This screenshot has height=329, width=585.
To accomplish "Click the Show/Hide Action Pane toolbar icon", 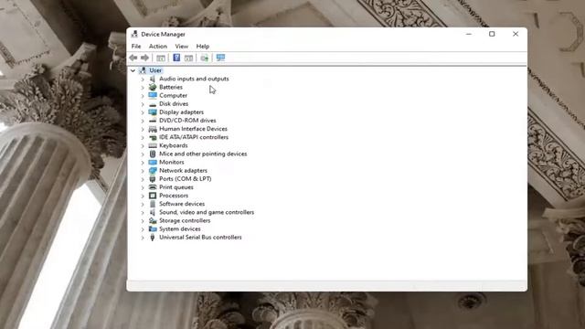I will coord(189,58).
